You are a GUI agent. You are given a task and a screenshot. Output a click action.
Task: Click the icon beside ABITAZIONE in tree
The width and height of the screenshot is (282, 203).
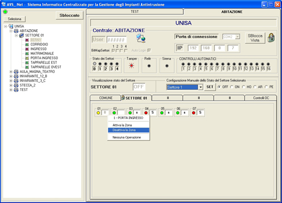16,31
